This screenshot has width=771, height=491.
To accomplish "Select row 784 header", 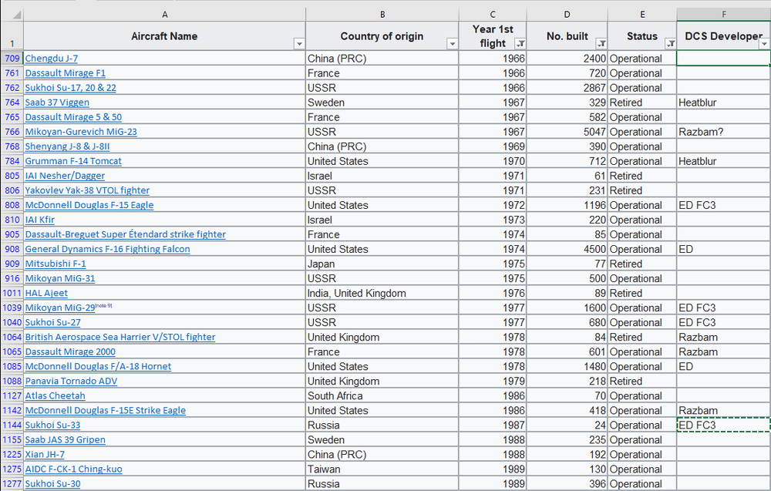I will (12, 161).
